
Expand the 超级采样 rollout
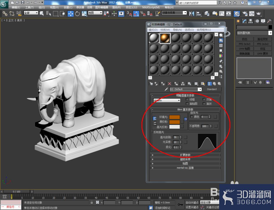[185, 159]
